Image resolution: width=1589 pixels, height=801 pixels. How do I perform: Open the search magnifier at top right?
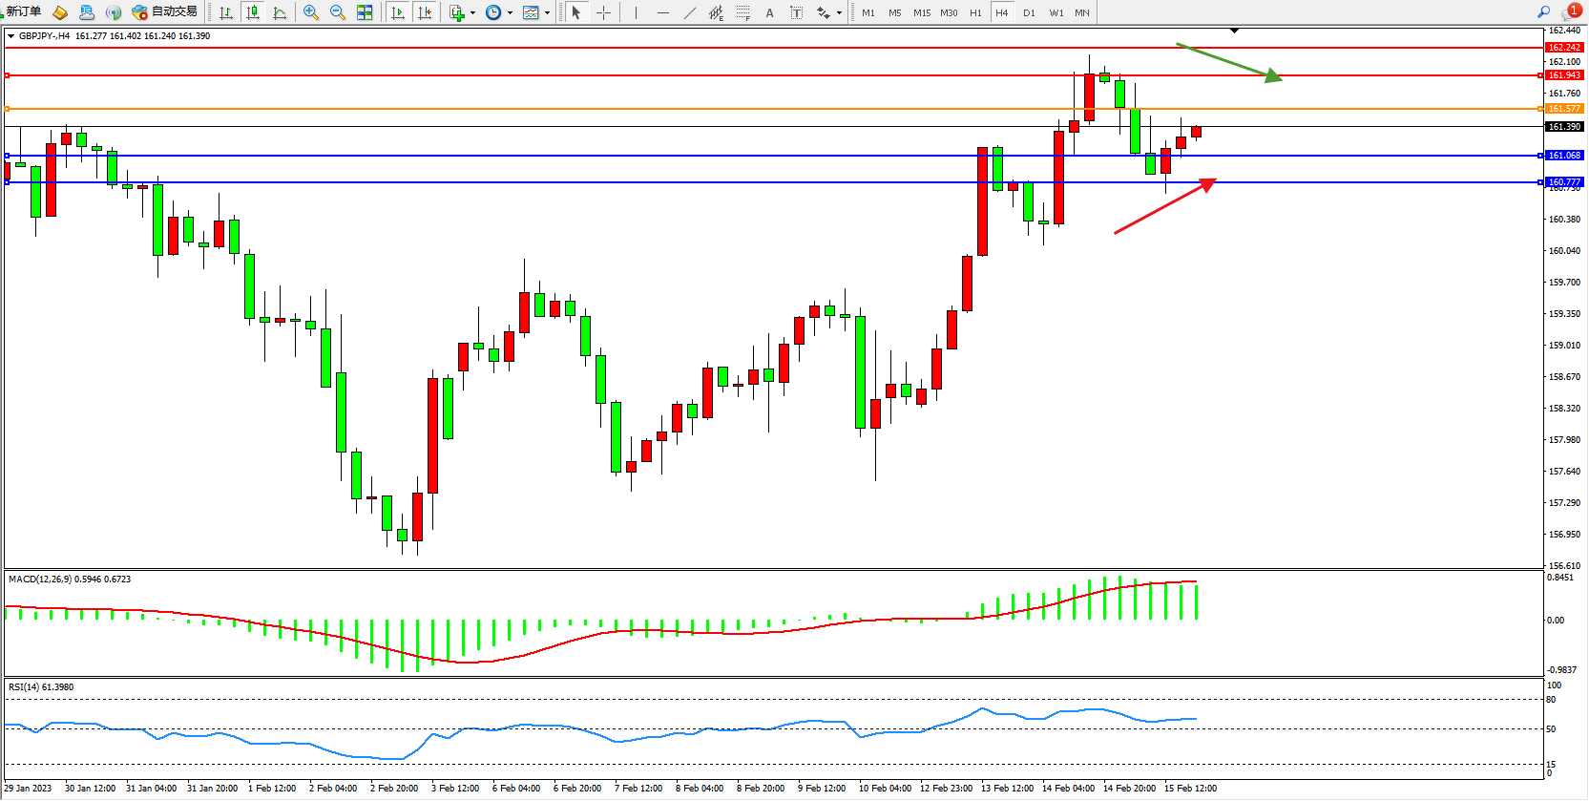pyautogui.click(x=1543, y=12)
